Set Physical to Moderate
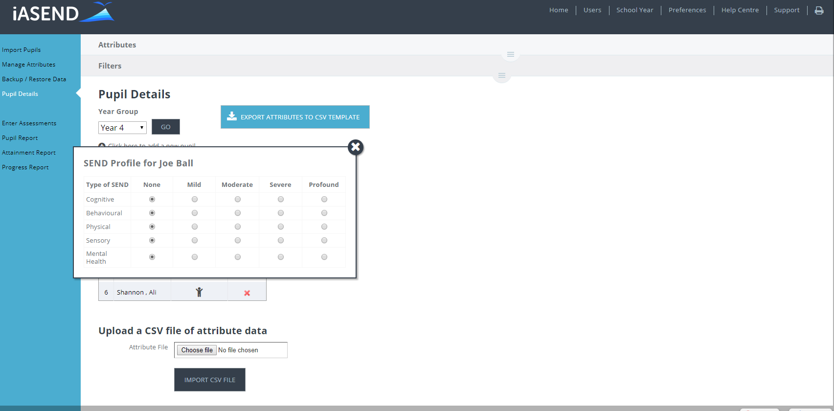 [x=238, y=227]
